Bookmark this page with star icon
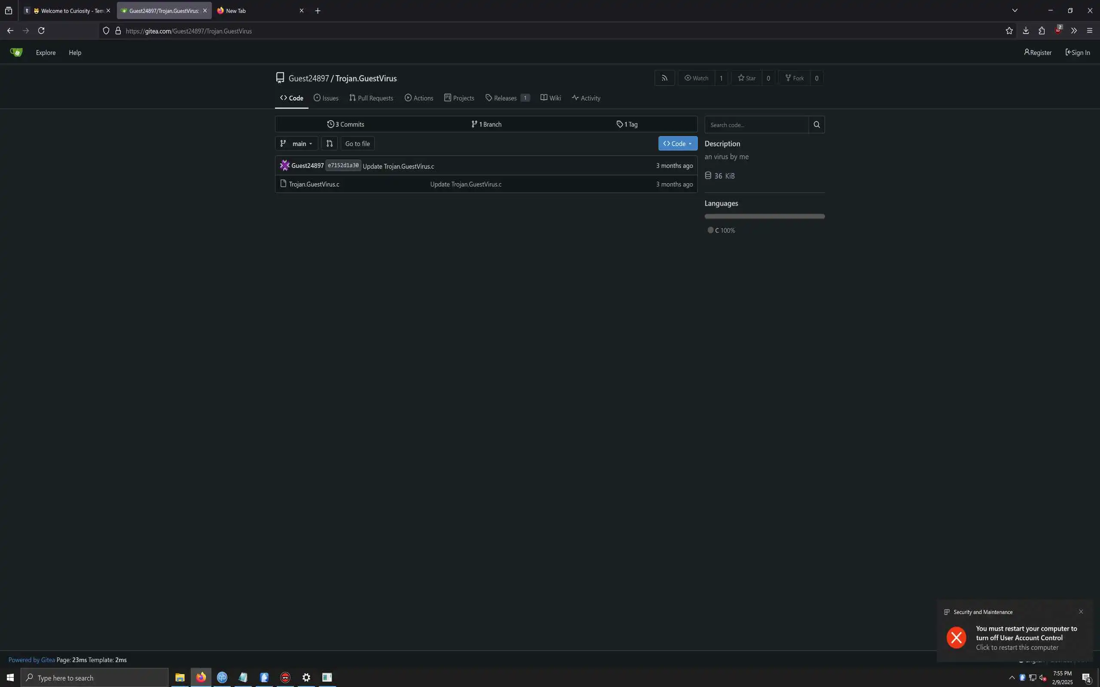Image resolution: width=1100 pixels, height=687 pixels. point(1008,31)
